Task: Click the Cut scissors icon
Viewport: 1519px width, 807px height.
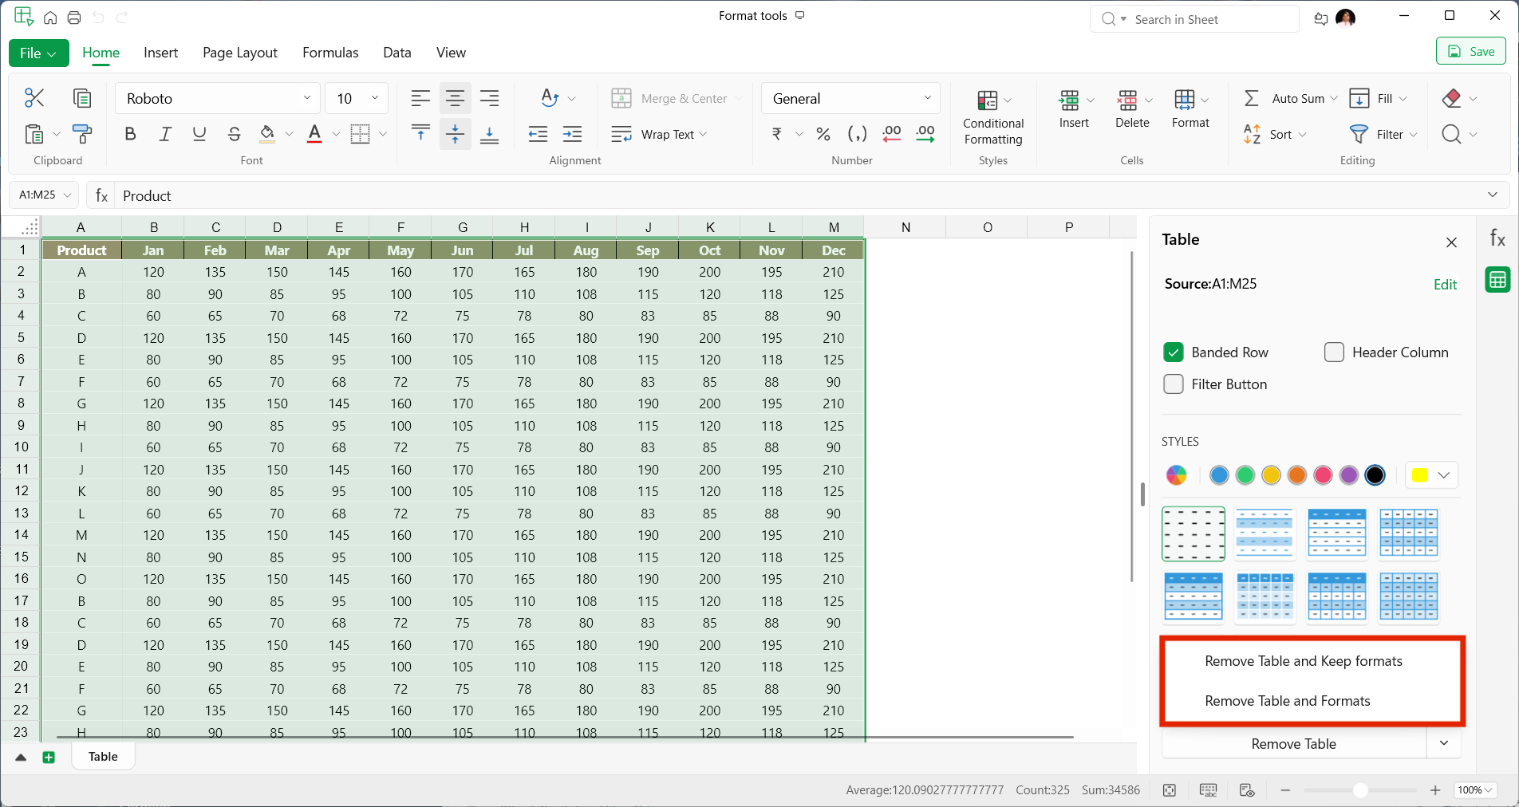Action: pyautogui.click(x=34, y=98)
